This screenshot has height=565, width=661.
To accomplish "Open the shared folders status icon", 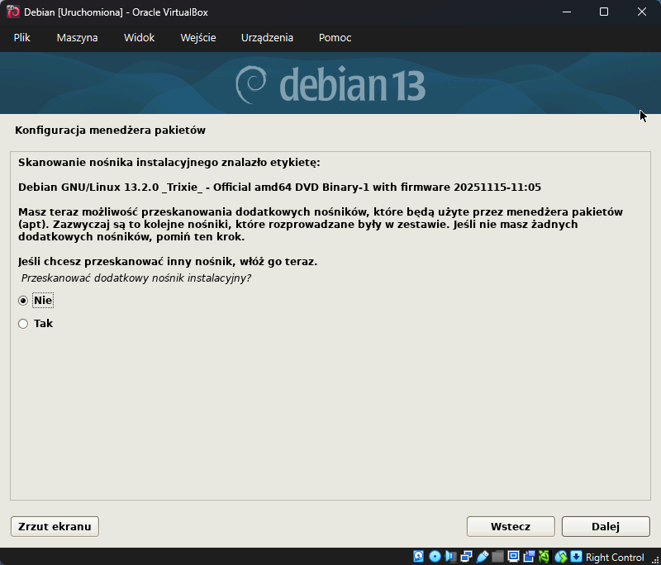I will pos(497,557).
